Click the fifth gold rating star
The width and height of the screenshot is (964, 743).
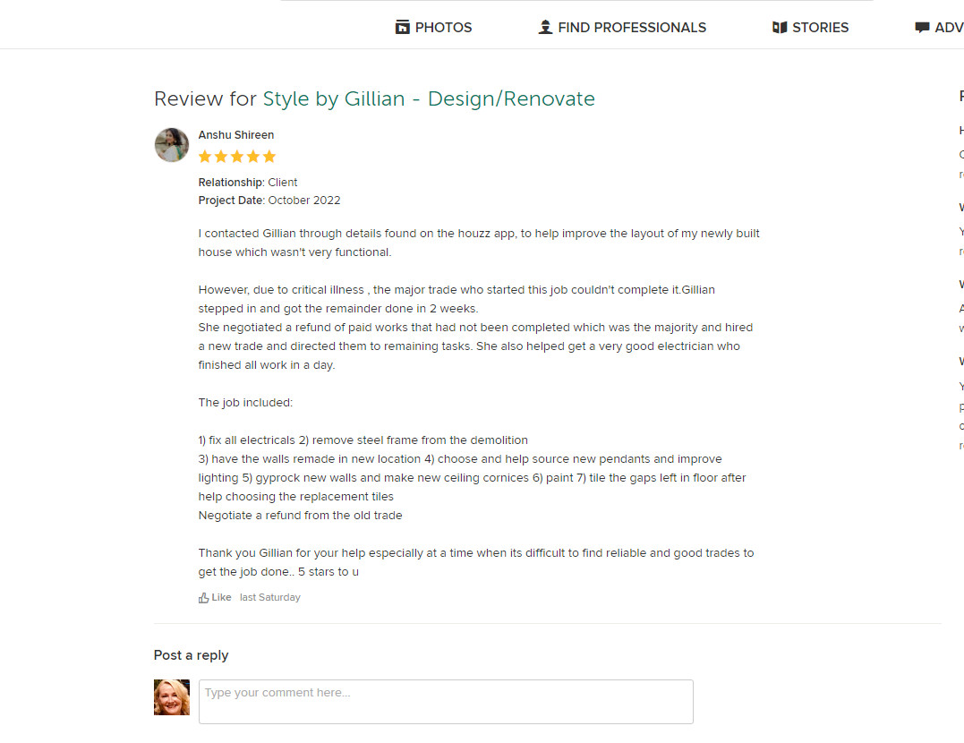pyautogui.click(x=269, y=157)
